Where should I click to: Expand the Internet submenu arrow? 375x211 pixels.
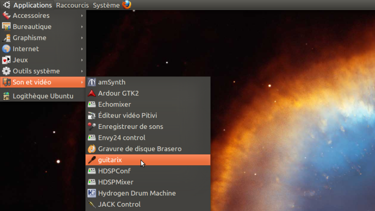coord(82,49)
